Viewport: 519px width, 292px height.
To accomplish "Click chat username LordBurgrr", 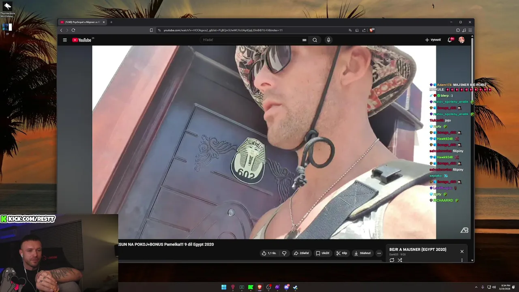I will pos(442,188).
